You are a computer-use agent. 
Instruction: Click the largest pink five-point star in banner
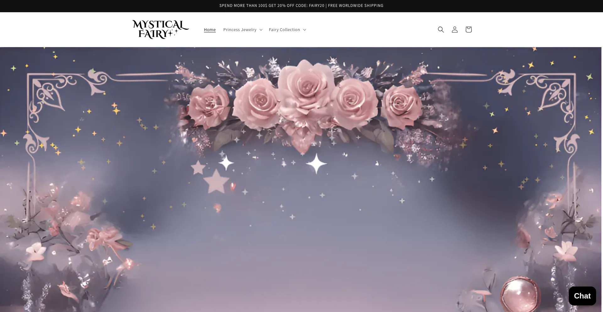[216, 182]
